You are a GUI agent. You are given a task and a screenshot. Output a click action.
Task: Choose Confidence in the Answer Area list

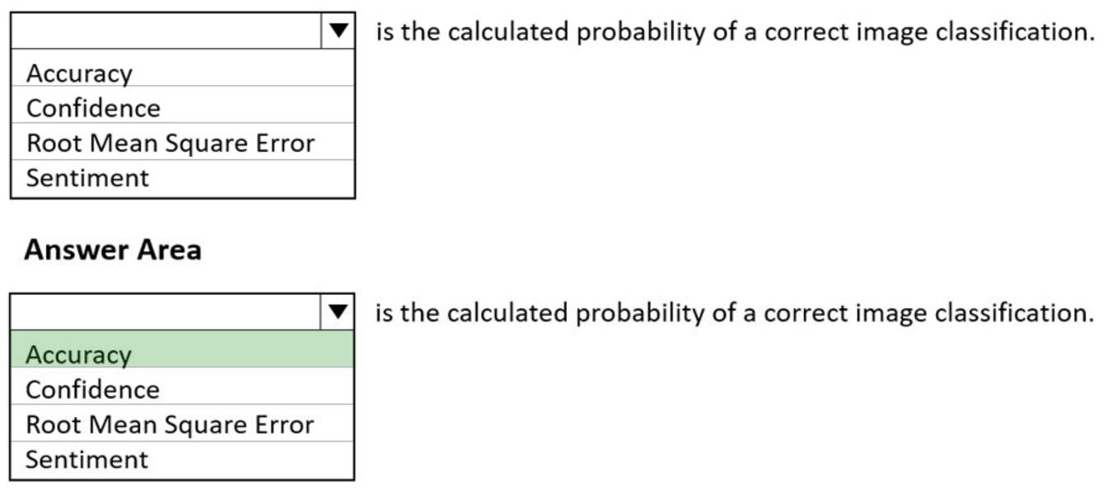(93, 389)
